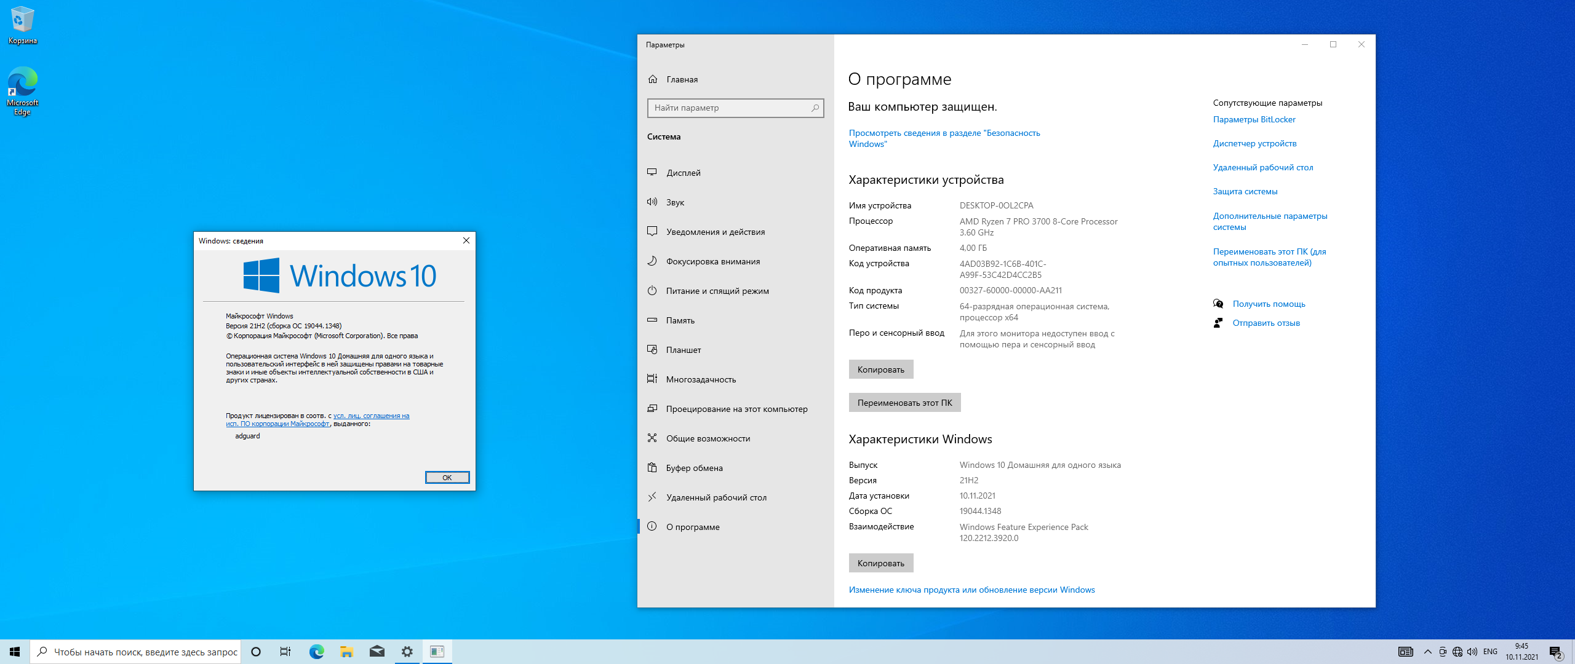Open Advanced system settings link

point(1270,221)
